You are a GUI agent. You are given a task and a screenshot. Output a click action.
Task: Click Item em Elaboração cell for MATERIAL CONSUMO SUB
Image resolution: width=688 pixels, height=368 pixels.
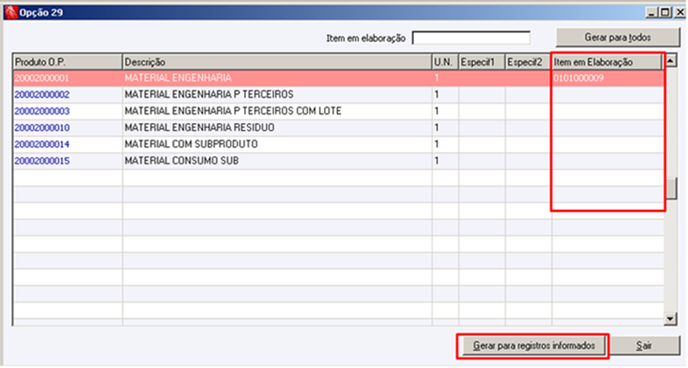(607, 161)
